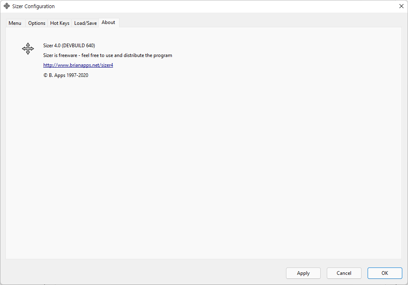Click the Apply button
Image resolution: width=408 pixels, height=285 pixels.
tap(303, 273)
